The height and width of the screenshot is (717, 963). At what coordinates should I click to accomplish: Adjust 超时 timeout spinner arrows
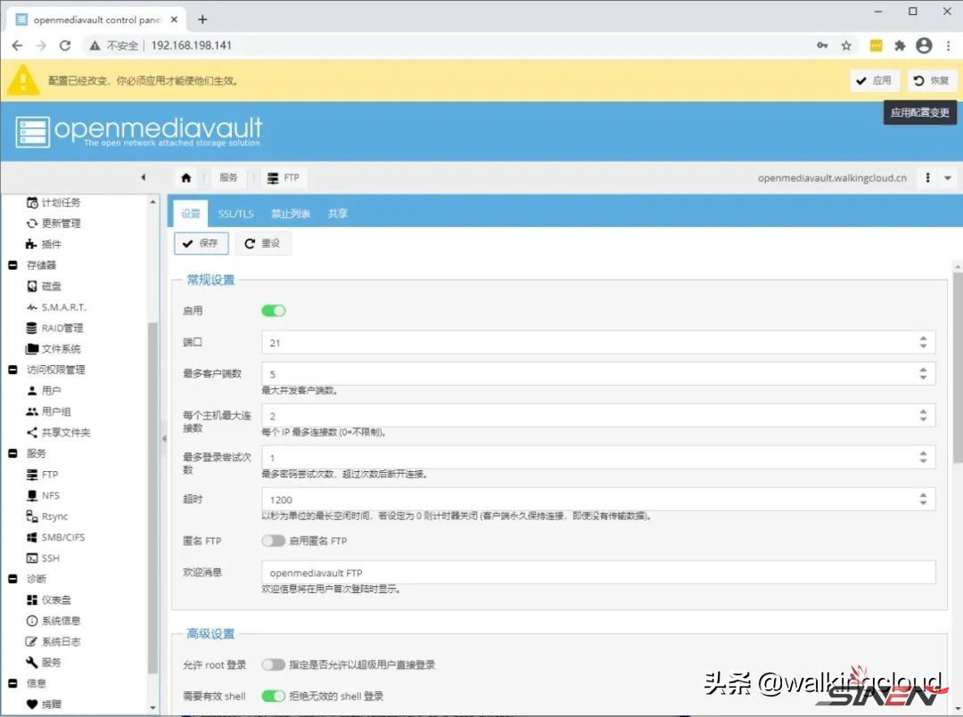click(923, 500)
